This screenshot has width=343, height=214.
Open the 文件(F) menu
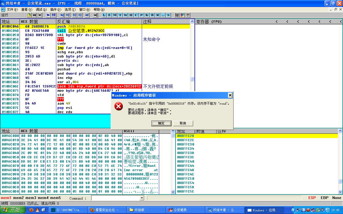click(12, 10)
